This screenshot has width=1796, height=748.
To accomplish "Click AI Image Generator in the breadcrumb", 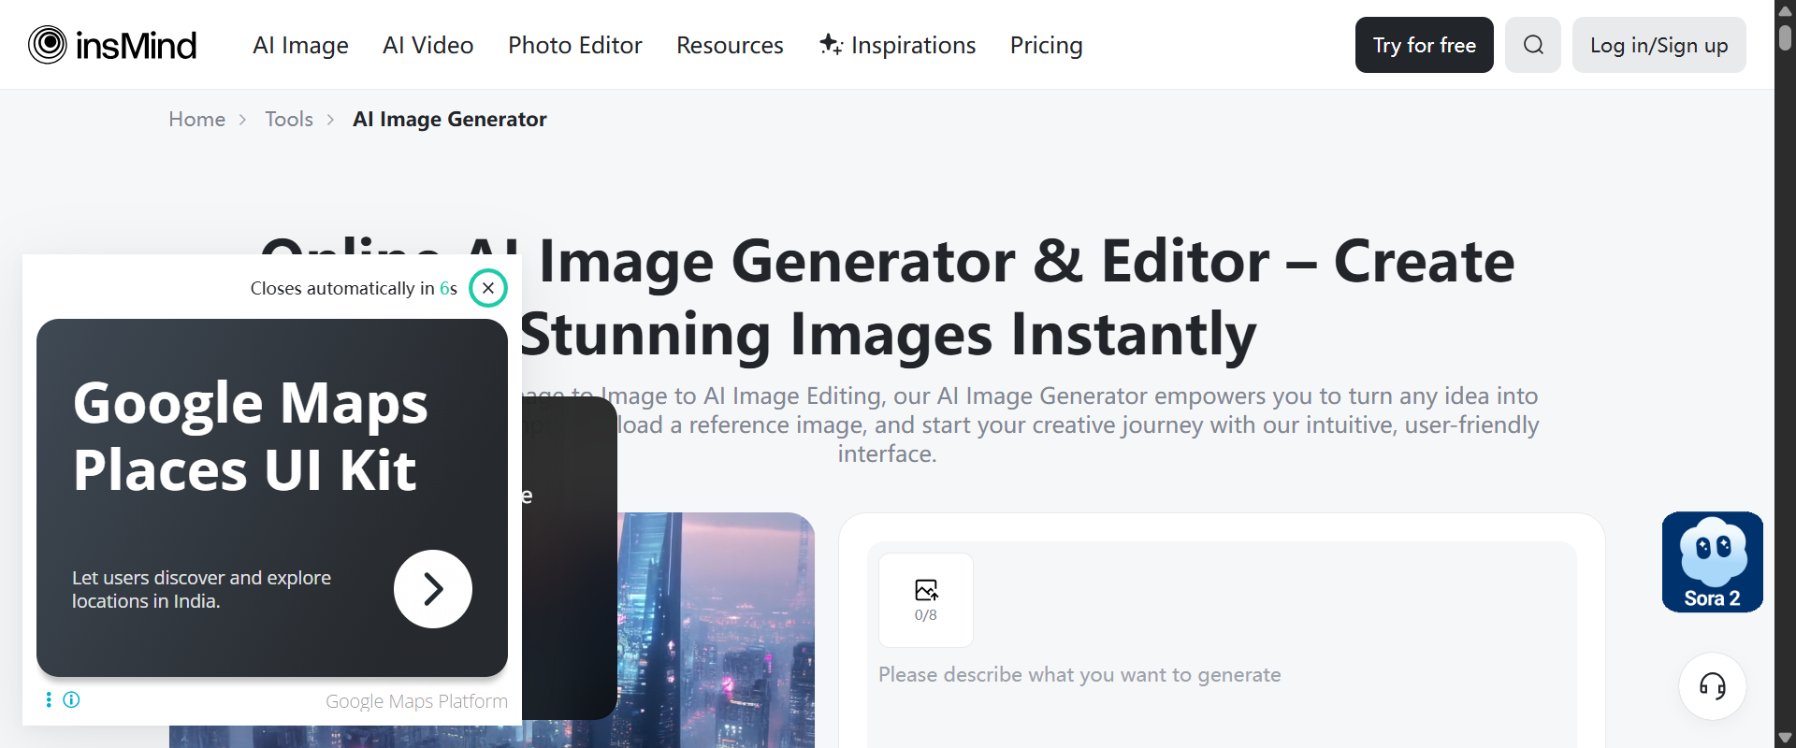I will [x=450, y=119].
